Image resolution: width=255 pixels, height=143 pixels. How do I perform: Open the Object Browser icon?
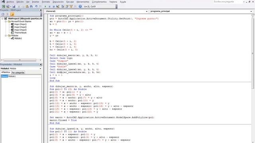click(71, 6)
